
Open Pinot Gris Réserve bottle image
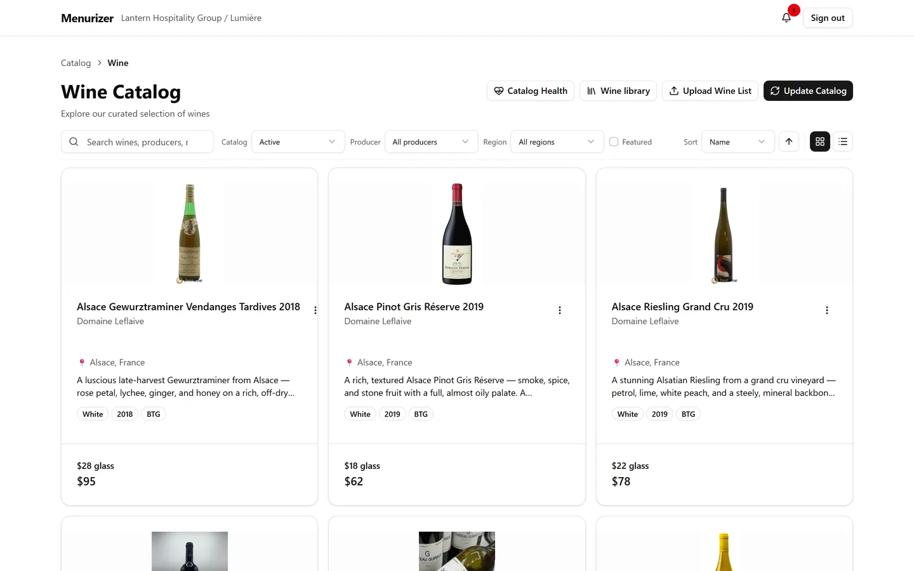[x=457, y=233]
